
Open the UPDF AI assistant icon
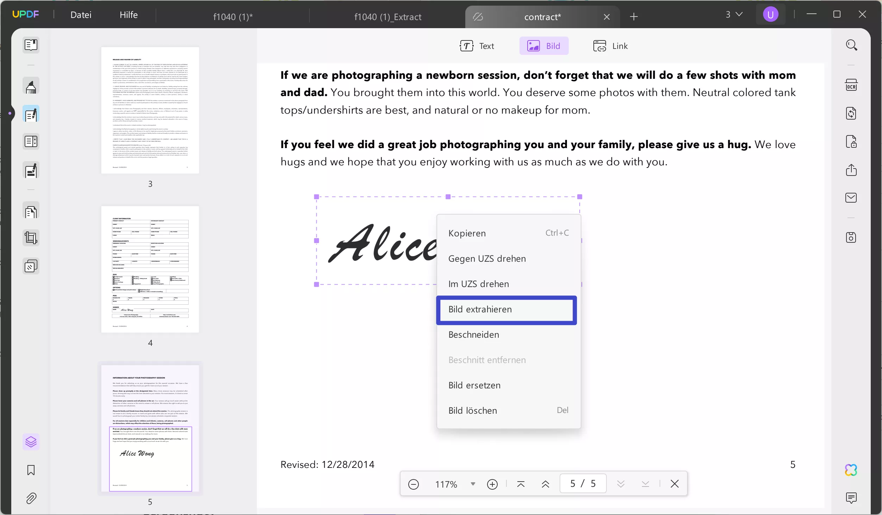(851, 470)
